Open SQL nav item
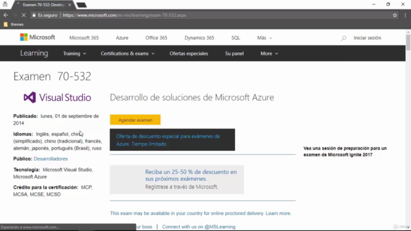Image resolution: width=411 pixels, height=231 pixels. tap(236, 38)
